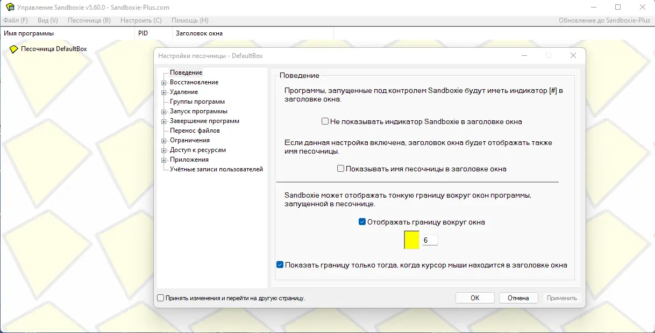Viewport: 655px width, 333px height.
Task: Select Удаление label in settings tree
Action: click(x=184, y=92)
